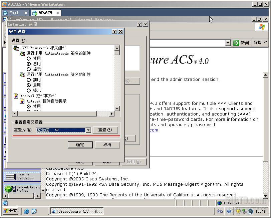Click help button in Internet 选项 title bar
This screenshot has width=271, height=218.
coord(140,24)
